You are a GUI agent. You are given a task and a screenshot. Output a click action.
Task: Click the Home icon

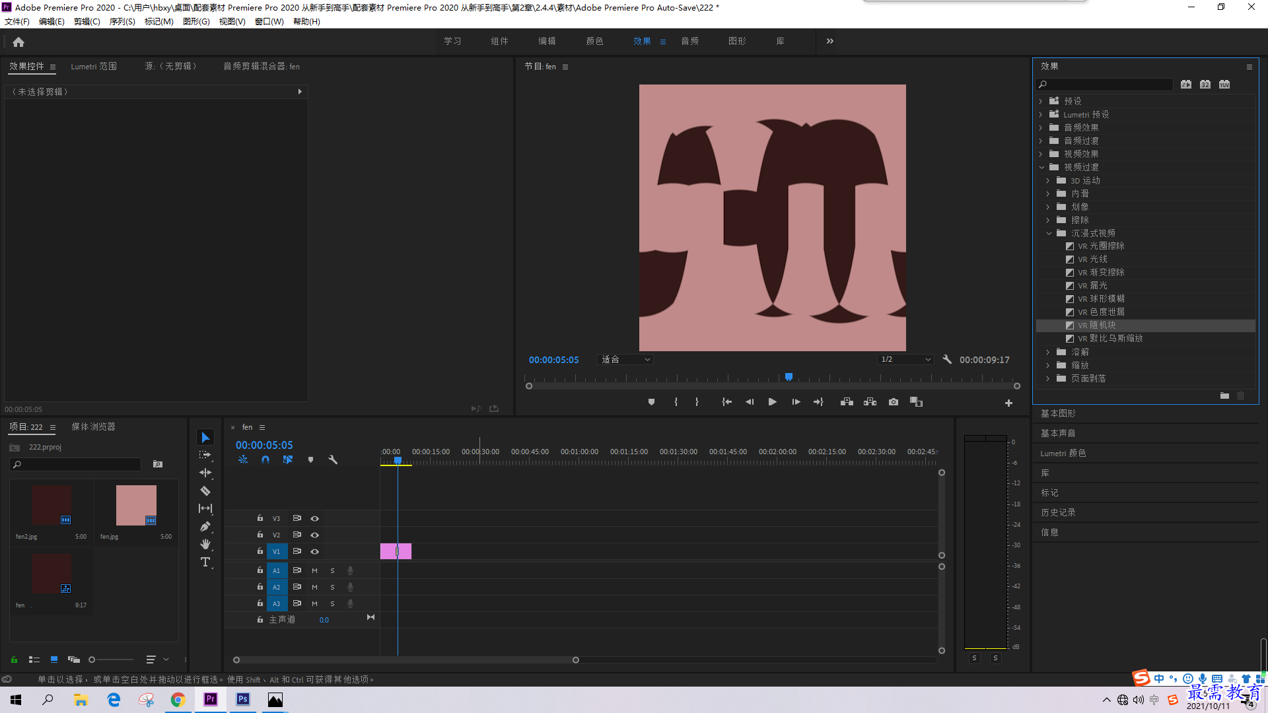(18, 42)
